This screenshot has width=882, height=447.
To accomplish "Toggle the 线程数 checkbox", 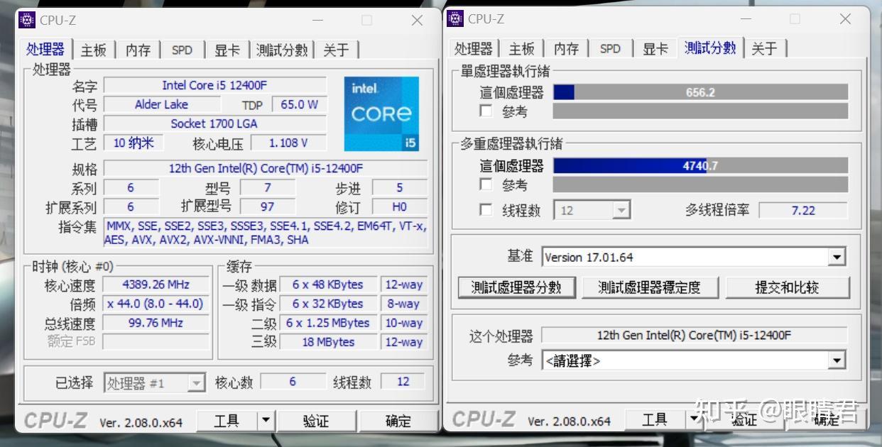I will point(486,210).
